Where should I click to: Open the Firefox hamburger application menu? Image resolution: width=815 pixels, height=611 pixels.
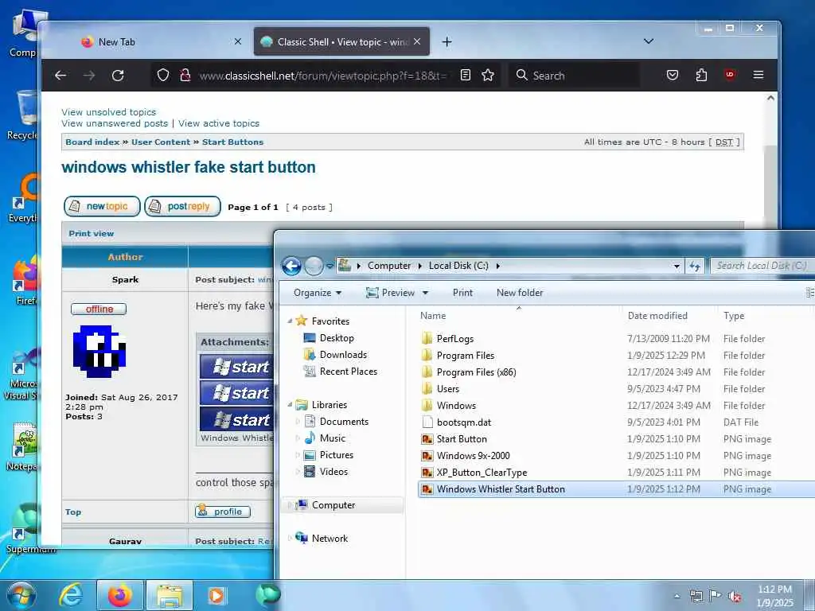pyautogui.click(x=758, y=75)
